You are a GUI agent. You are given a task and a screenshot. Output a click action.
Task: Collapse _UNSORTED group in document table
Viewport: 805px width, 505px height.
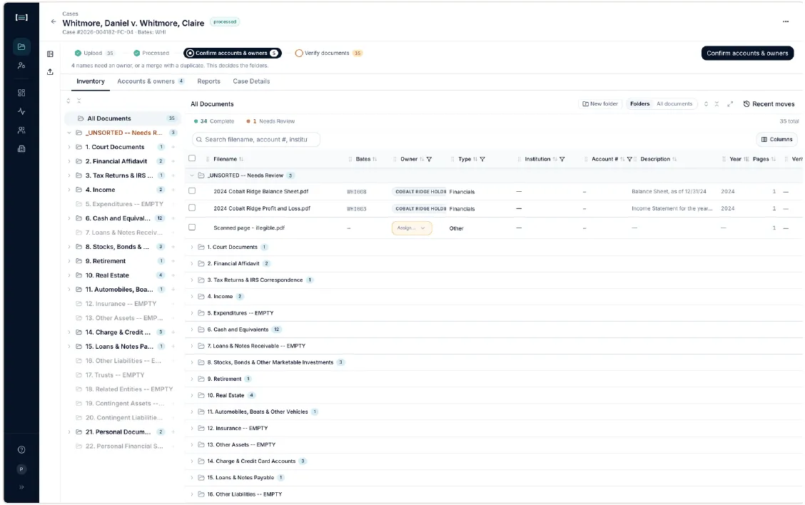tap(192, 175)
